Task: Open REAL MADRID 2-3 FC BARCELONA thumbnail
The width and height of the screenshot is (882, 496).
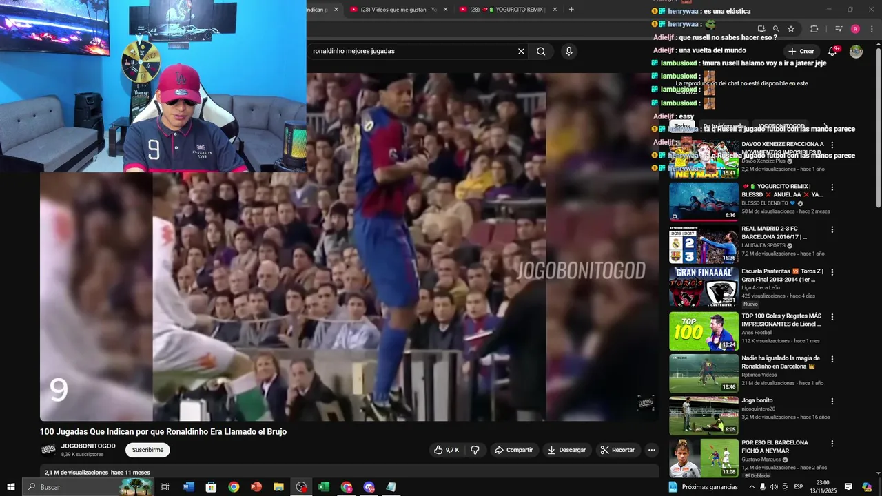Action: tap(704, 245)
